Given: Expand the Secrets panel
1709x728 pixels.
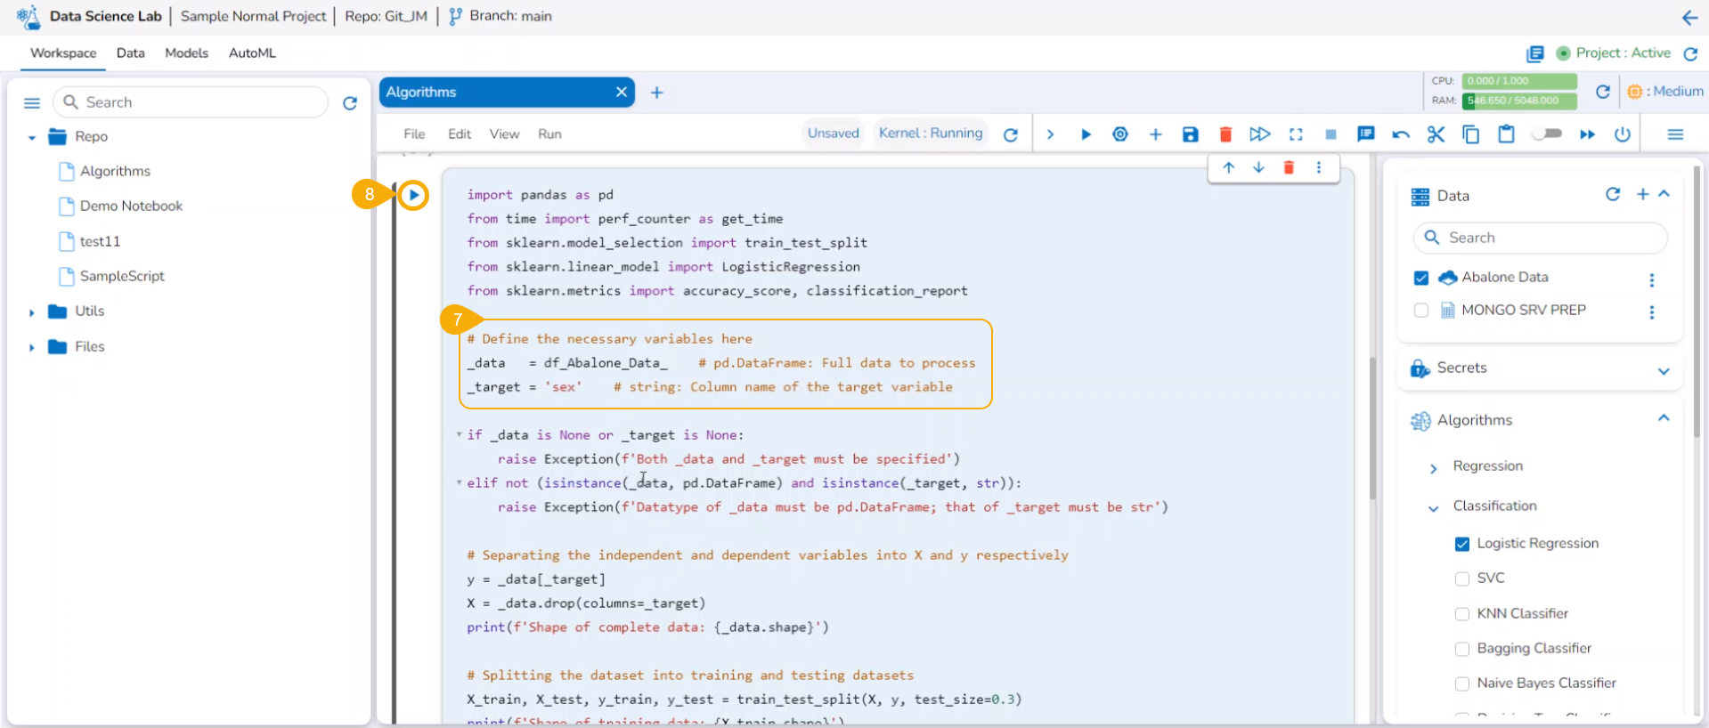Looking at the screenshot, I should tap(1663, 370).
